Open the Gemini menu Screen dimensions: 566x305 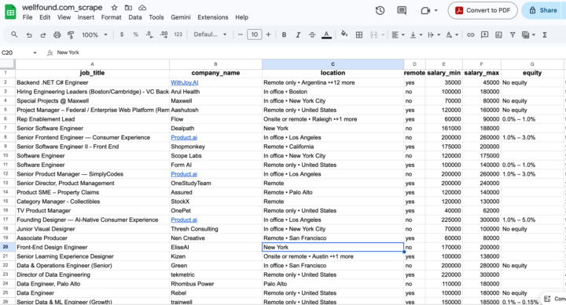181,17
